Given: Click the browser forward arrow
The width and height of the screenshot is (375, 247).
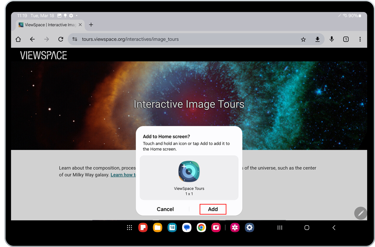Looking at the screenshot, I should (x=46, y=39).
